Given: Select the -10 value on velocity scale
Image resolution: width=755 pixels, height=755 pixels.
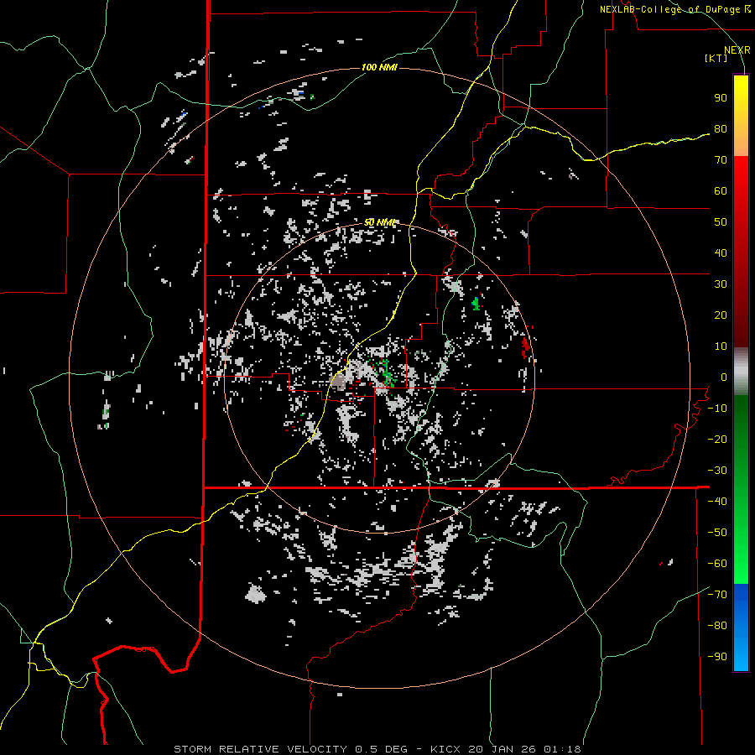Looking at the screenshot, I should (717, 409).
